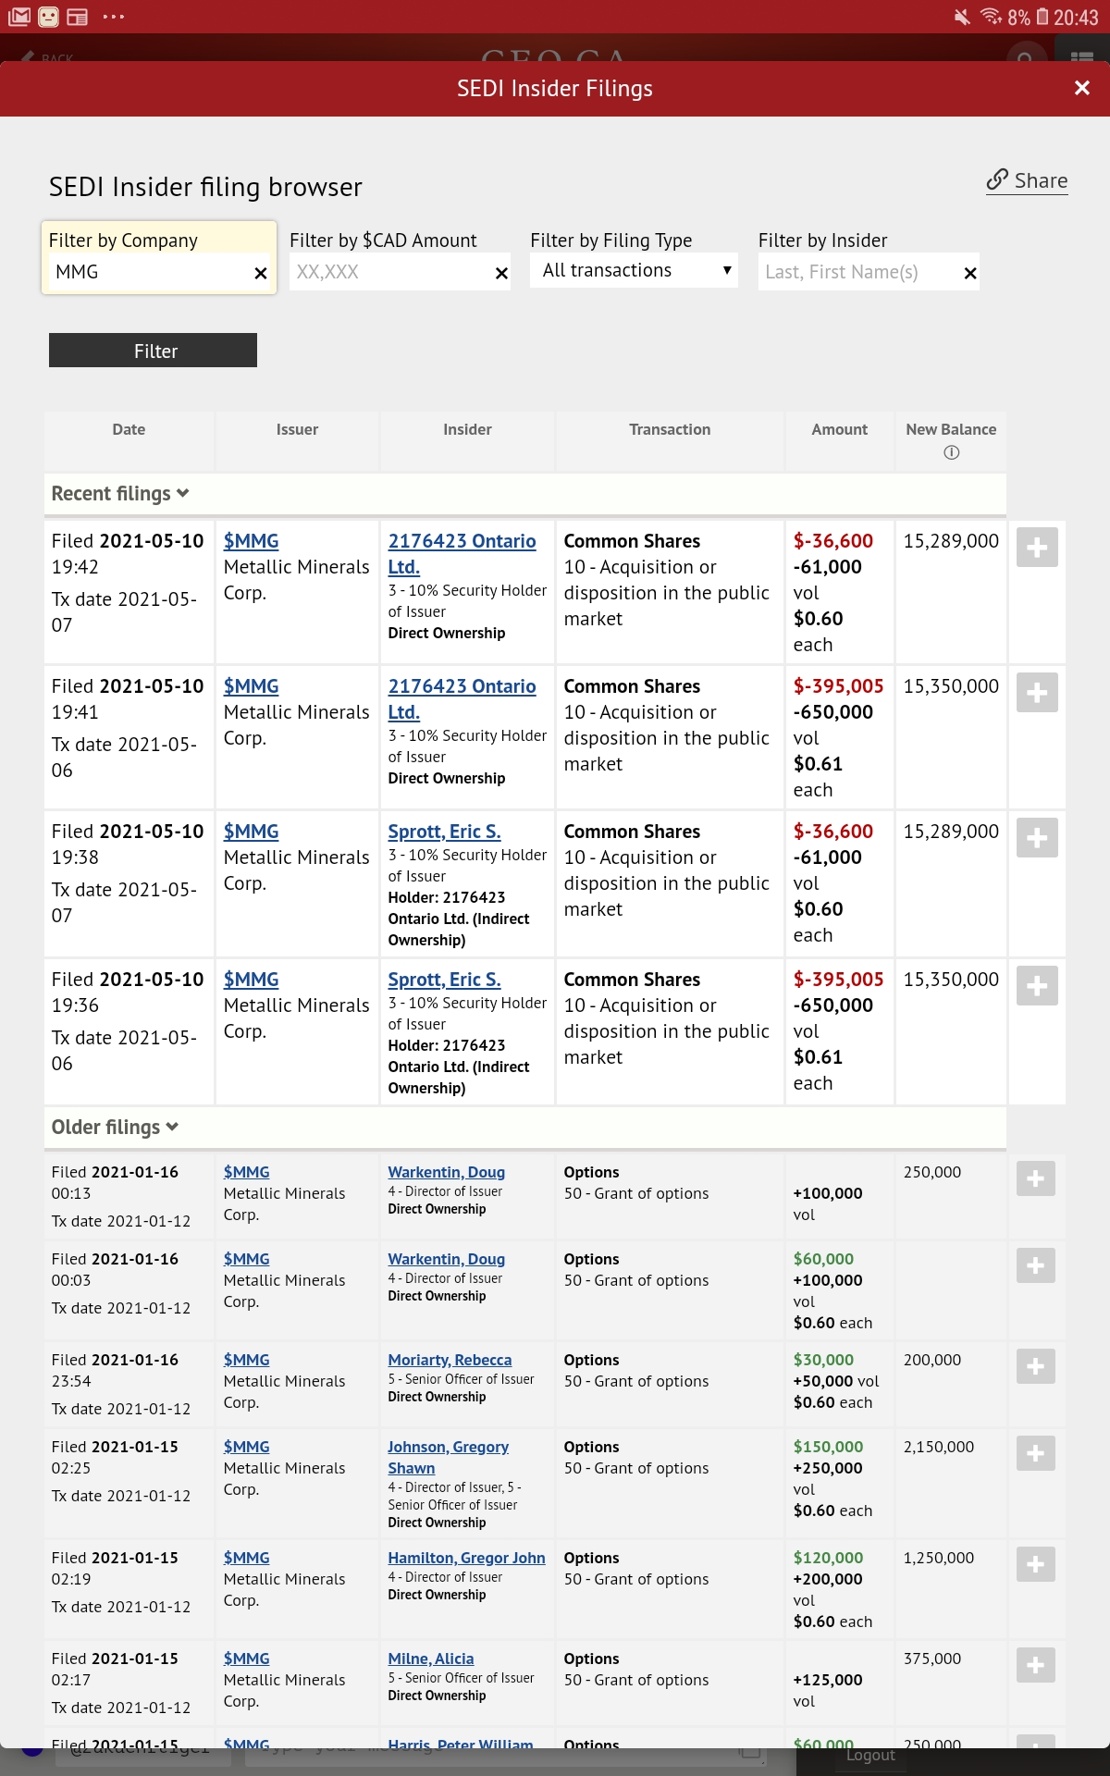
Task: Open Warkentin, Doug insider link
Action: coord(446,1172)
